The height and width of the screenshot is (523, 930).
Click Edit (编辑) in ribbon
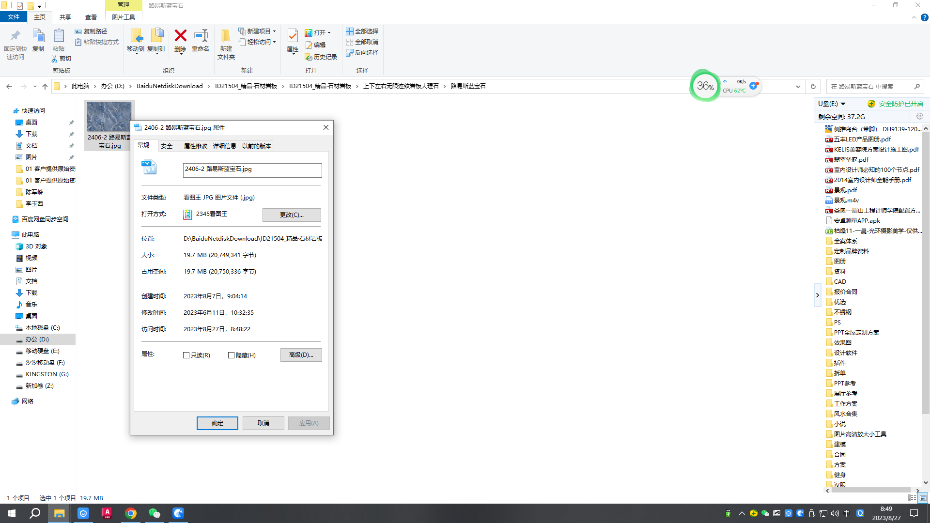(315, 45)
